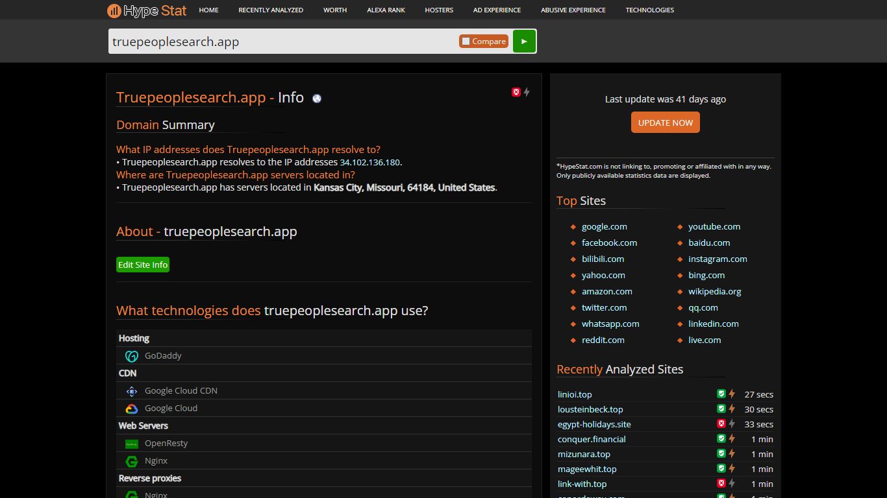This screenshot has width=887, height=498.
Task: Click green shield icon beside conquer.financial
Action: (721, 438)
